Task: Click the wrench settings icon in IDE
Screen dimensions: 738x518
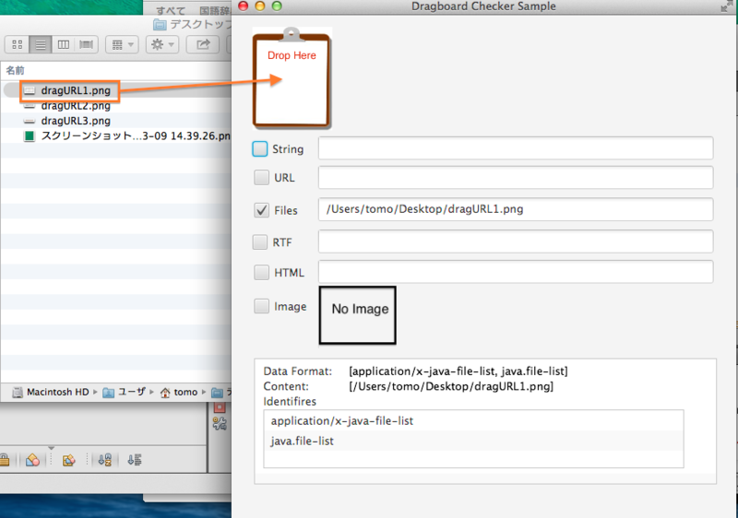Action: [220, 423]
